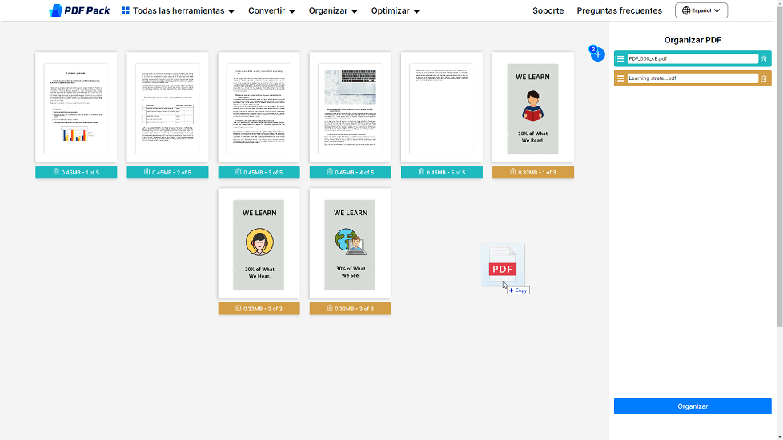This screenshot has width=783, height=440.
Task: Expand the Optimizar dropdown menu
Action: point(395,11)
